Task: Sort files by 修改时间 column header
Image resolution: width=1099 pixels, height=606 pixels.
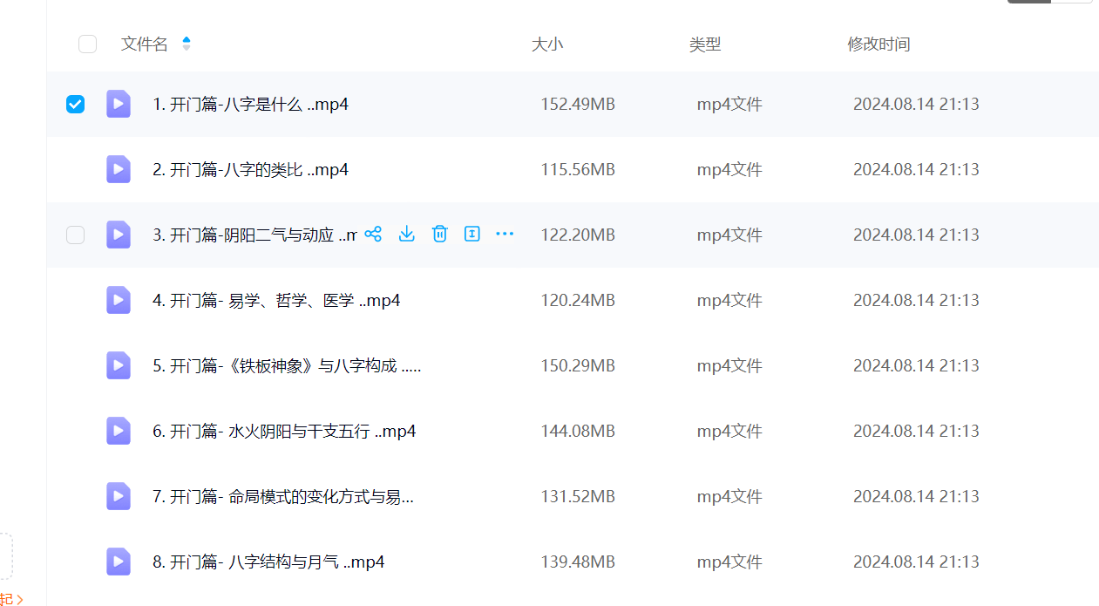Action: coord(879,44)
